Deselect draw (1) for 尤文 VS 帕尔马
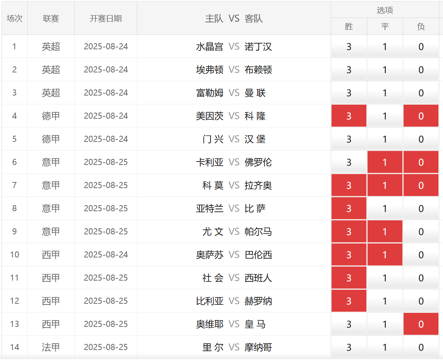The height and width of the screenshot is (361, 443). tap(385, 232)
